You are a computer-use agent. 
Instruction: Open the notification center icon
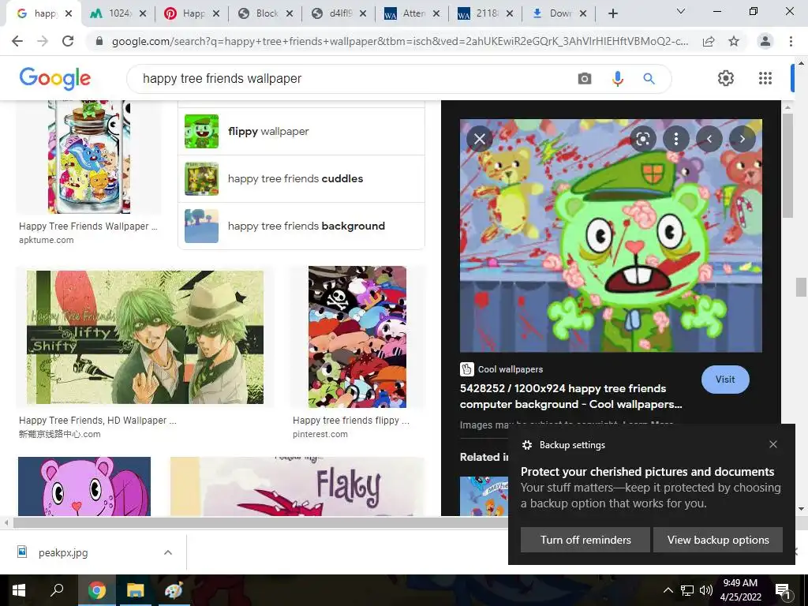(782, 590)
